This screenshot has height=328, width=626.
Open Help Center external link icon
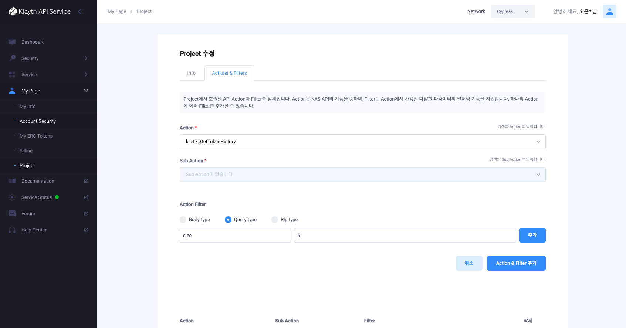pyautogui.click(x=86, y=230)
